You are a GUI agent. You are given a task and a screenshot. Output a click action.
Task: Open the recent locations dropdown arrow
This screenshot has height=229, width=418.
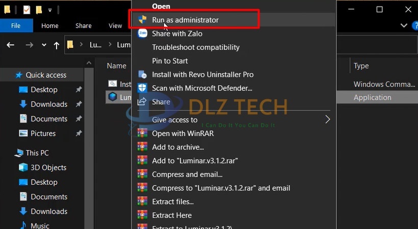click(x=44, y=45)
